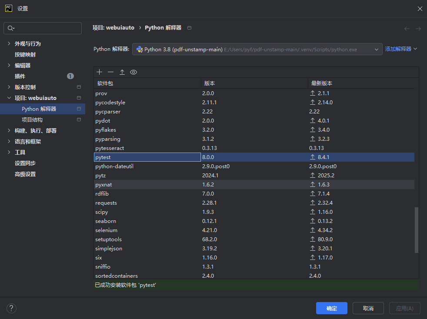This screenshot has height=319, width=427.
Task: Click the 软件包 column header
Action: pyautogui.click(x=147, y=83)
